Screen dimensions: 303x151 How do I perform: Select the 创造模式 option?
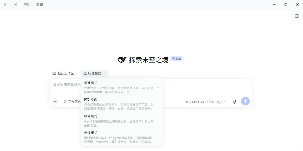tap(122, 137)
